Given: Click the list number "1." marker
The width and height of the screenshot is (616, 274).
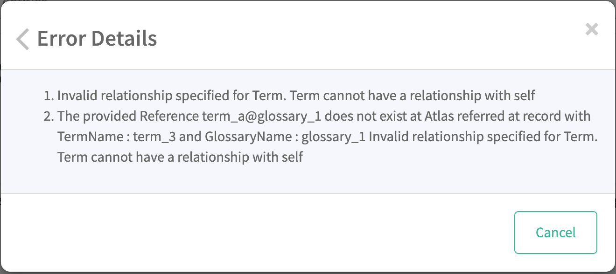Looking at the screenshot, I should pos(49,96).
